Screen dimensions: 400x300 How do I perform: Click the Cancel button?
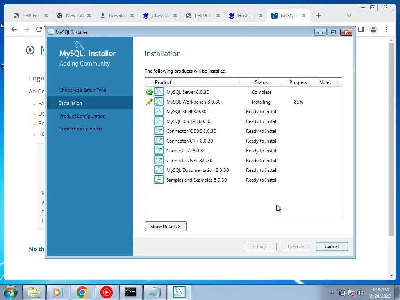[332, 246]
